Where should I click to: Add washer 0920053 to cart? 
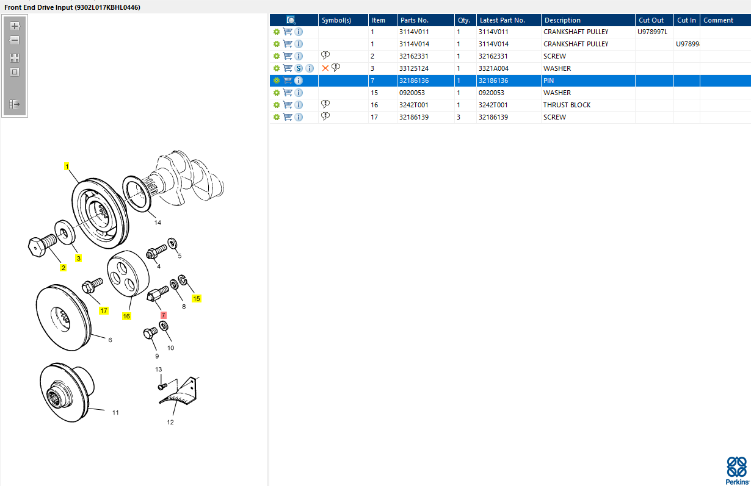click(x=288, y=93)
